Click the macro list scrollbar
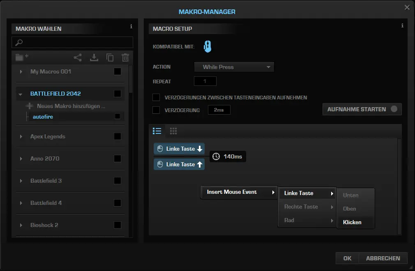 coord(131,79)
